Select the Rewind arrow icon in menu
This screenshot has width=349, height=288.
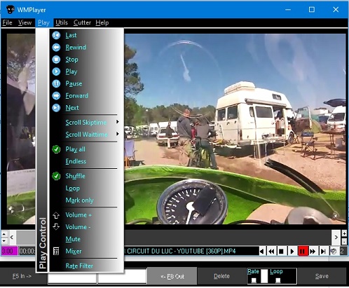click(56, 48)
